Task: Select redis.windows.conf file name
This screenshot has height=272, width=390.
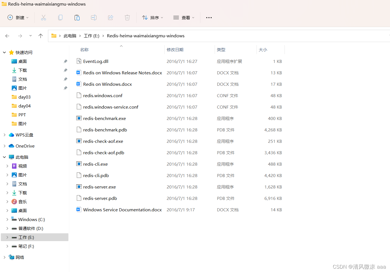Action: pos(103,95)
